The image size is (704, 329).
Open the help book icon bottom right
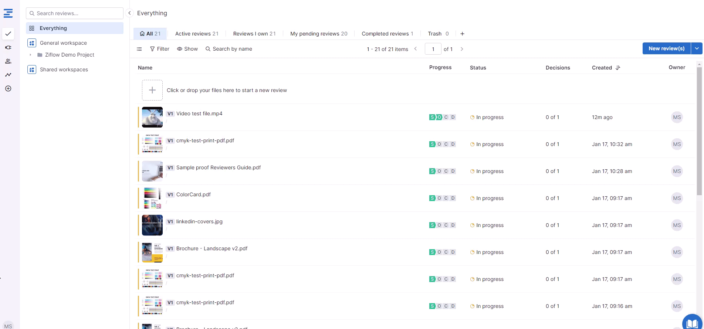click(x=692, y=322)
